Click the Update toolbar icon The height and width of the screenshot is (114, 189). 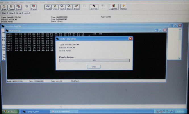(x=114, y=7)
